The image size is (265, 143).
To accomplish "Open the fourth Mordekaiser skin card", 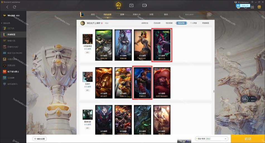I will point(162,120).
